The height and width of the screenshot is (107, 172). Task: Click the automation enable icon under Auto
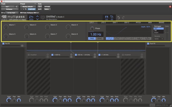[x=40, y=7]
